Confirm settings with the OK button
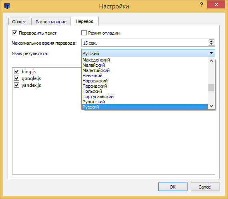Viewport: 228px width, 199px height. (173, 187)
